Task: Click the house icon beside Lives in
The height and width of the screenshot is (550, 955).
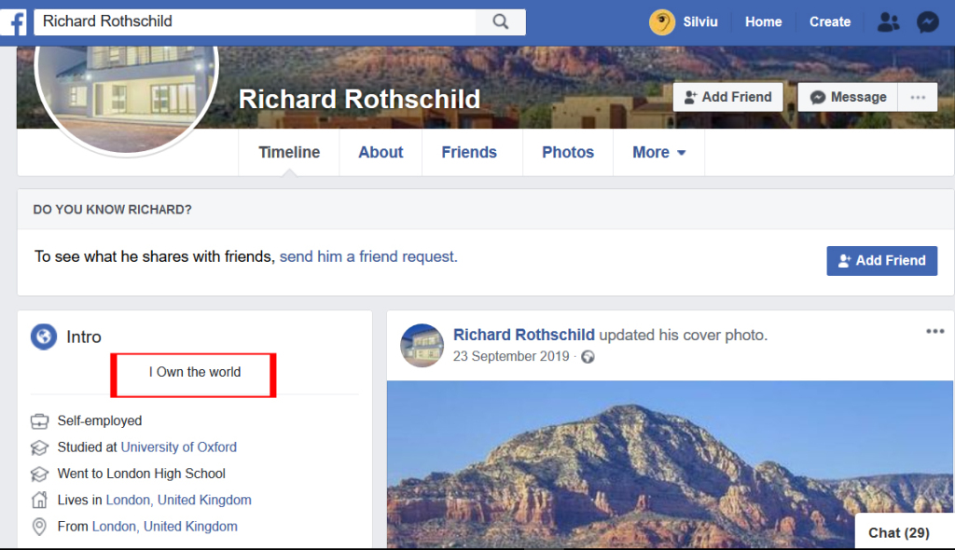Action: point(39,500)
